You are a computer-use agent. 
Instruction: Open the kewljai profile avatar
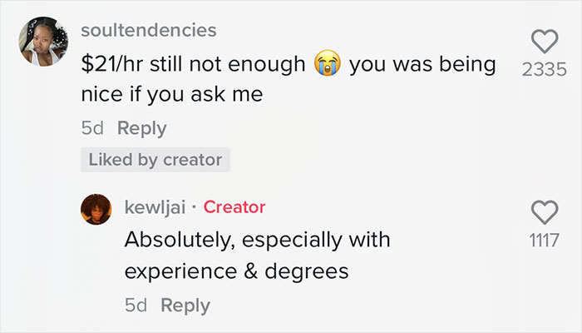click(96, 209)
